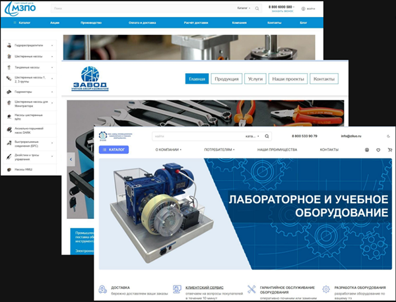The image size is (396, 302).
Task: Click the blue КАТАЛОГ button on the Ziluo site
Action: coord(114,150)
